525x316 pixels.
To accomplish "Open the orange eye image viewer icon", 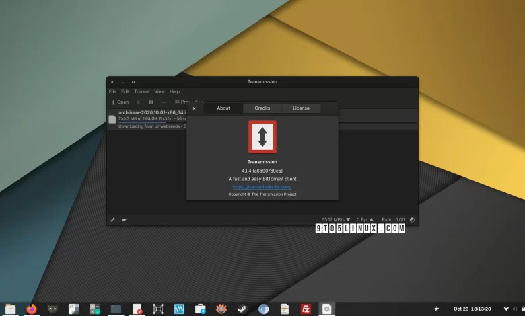I will coord(221,309).
